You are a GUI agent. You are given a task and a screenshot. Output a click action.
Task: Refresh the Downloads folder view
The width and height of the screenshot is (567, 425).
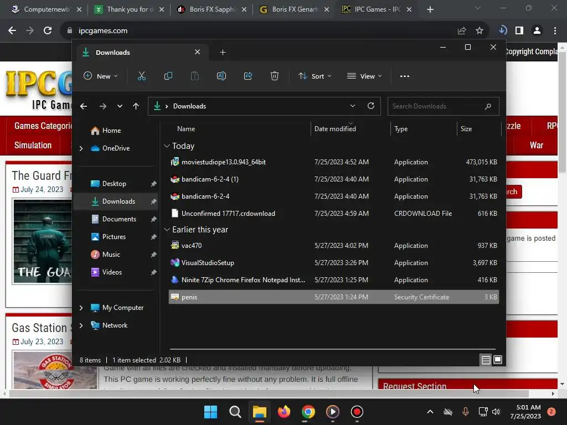[370, 106]
